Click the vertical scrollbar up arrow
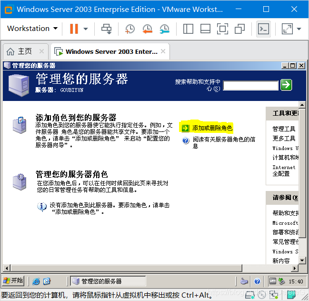Screen dimensions: 309x301 pos(302,105)
